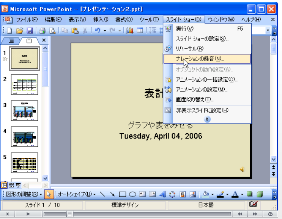Image resolution: width=282 pixels, height=219 pixels.
Task: Expand hidden Slide Show menu items
Action: pyautogui.click(x=208, y=118)
